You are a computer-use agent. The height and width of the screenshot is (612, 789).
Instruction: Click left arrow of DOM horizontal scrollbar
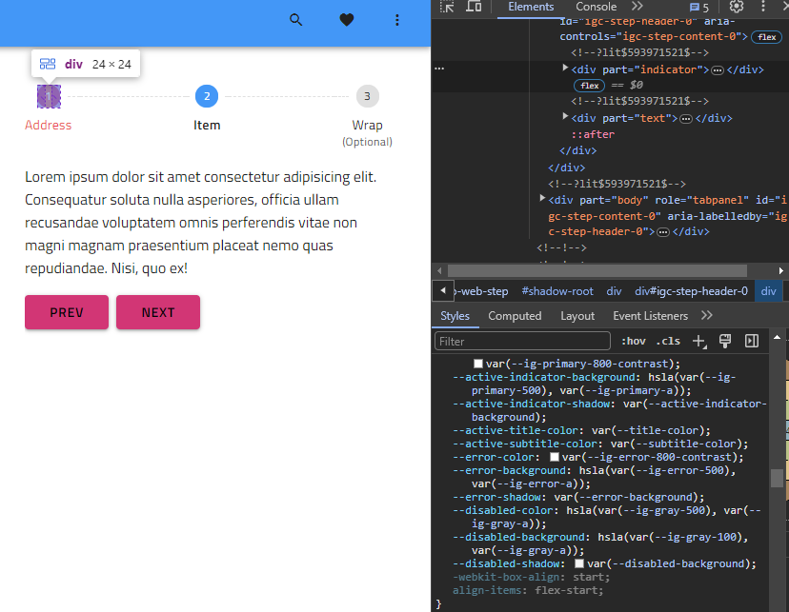[x=439, y=271]
